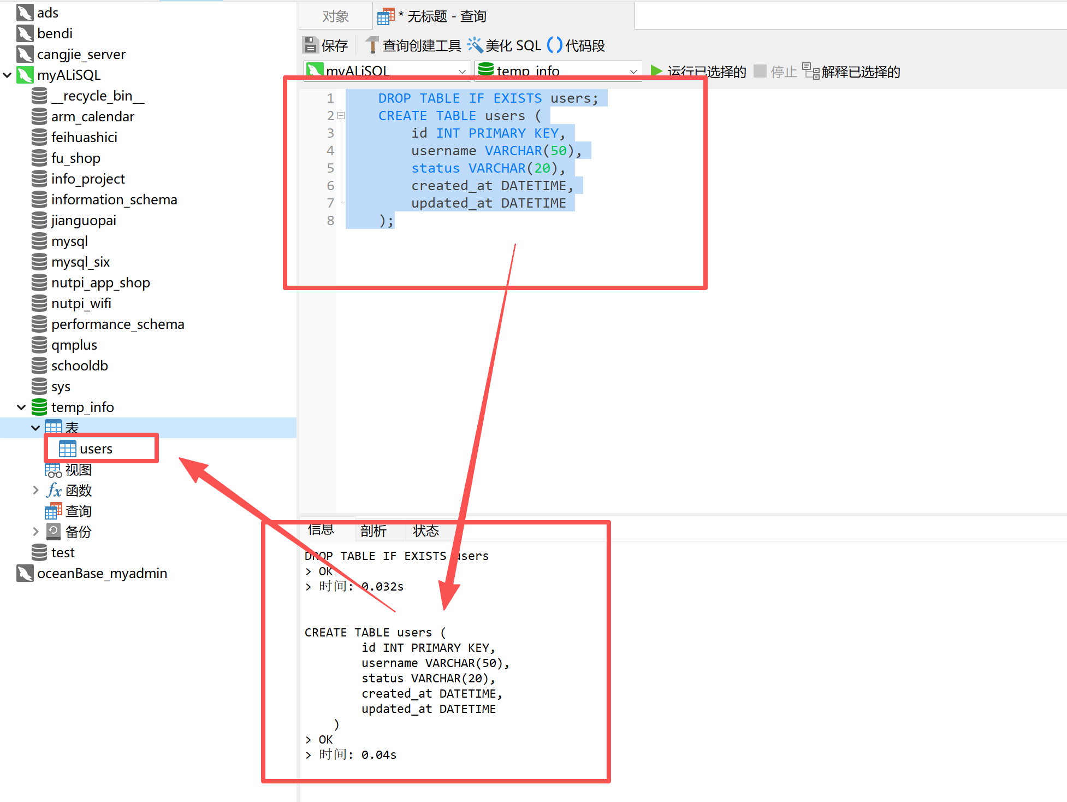Open the temp_info database dropdown

pos(633,71)
